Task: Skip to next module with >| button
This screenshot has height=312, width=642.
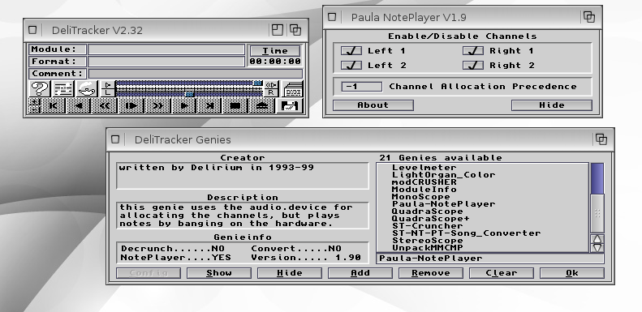Action: click(209, 106)
